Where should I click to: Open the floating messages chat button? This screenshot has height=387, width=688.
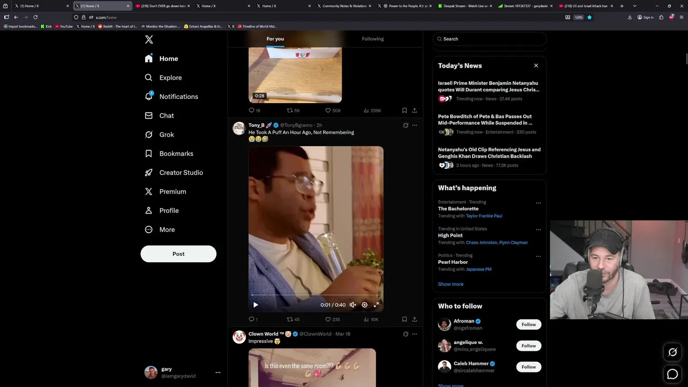click(x=672, y=374)
